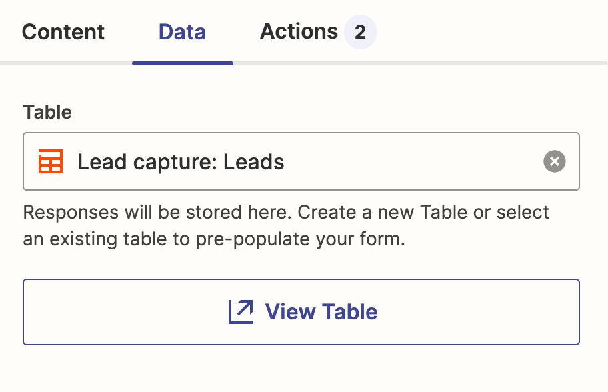Click the blue underline beneath Data
The image size is (608, 392).
182,63
